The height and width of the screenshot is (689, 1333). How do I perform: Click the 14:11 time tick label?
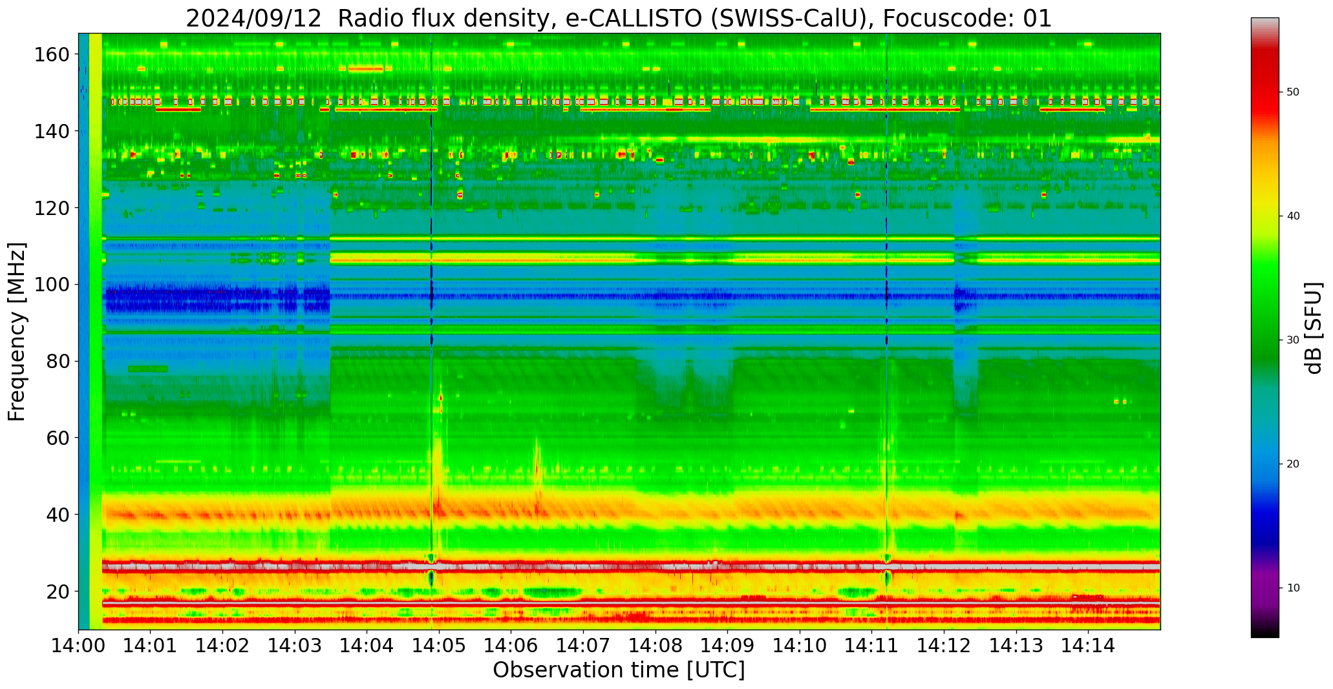[x=871, y=644]
